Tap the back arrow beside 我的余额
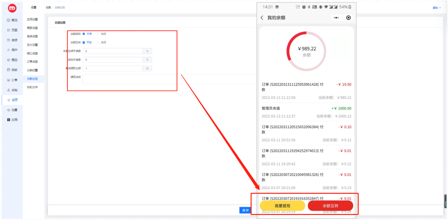448x220 pixels. [262, 18]
